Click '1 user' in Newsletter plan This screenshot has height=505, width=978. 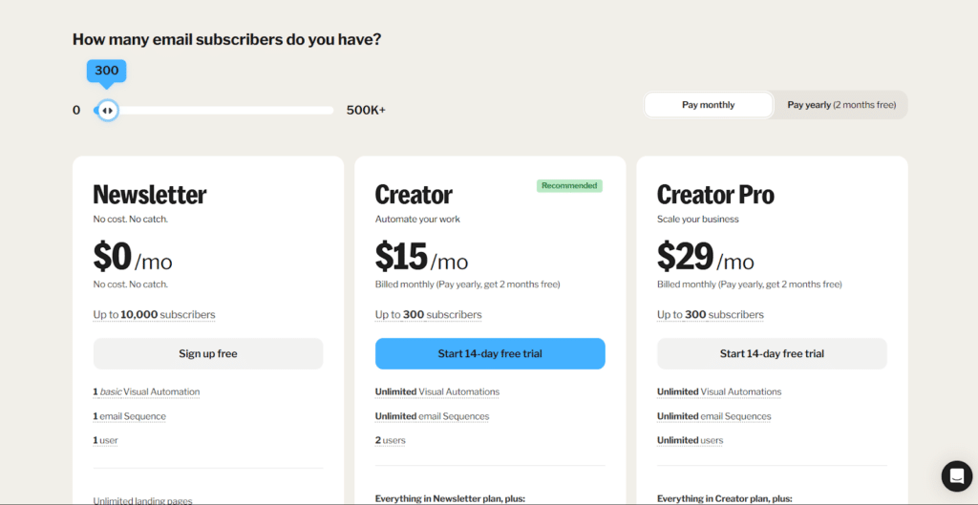tap(106, 440)
